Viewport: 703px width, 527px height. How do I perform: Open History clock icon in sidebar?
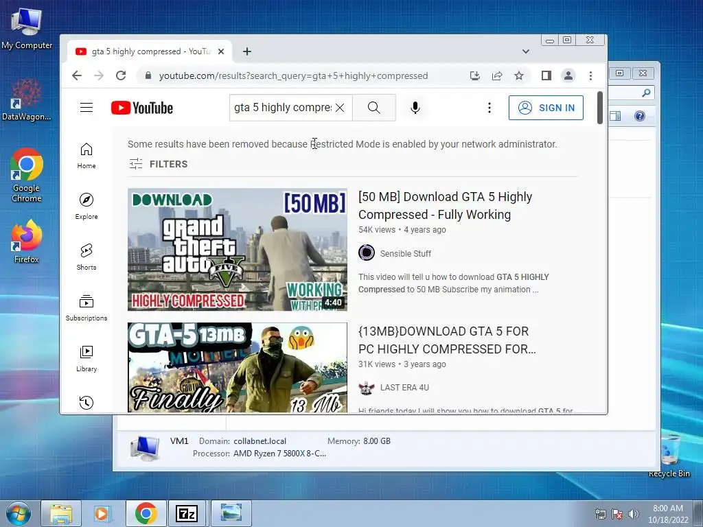86,402
